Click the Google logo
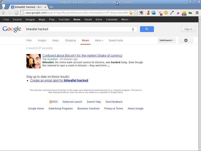This screenshot has height=151, width=201. pos(12,29)
